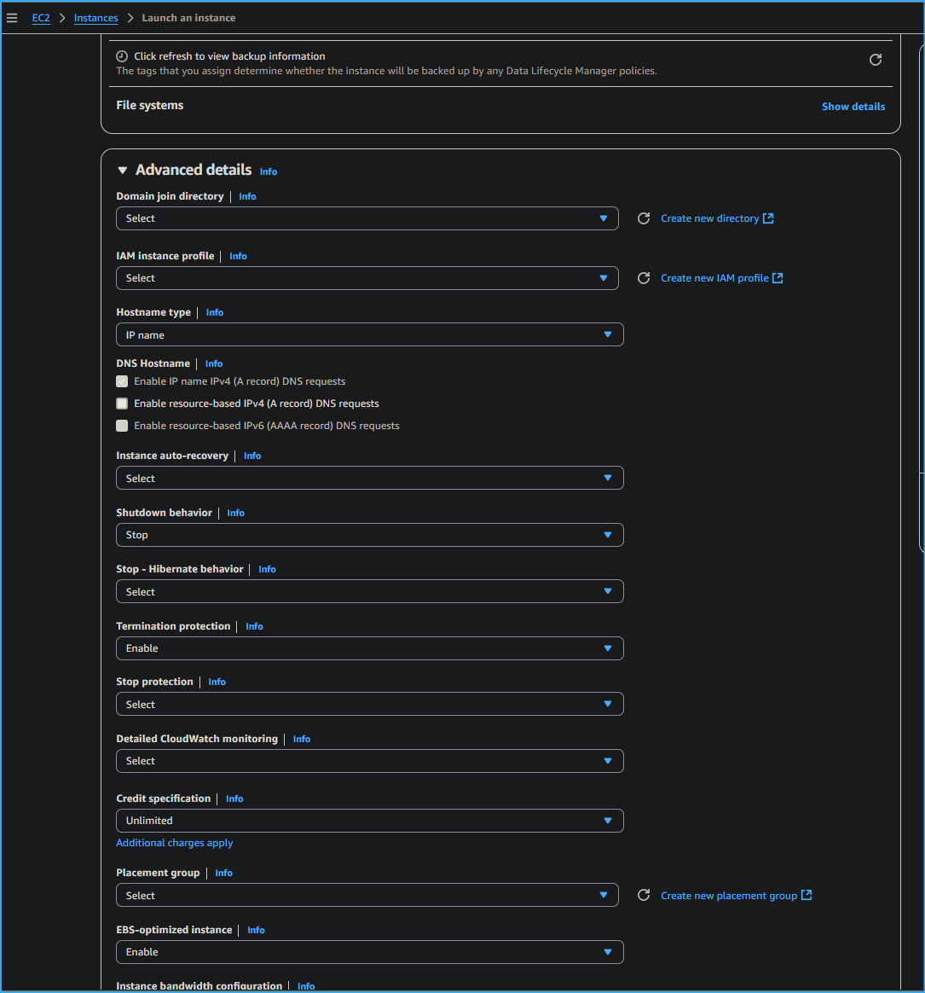Enable IP name IPv4 DNS requests
Image resolution: width=925 pixels, height=993 pixels.
tap(121, 381)
